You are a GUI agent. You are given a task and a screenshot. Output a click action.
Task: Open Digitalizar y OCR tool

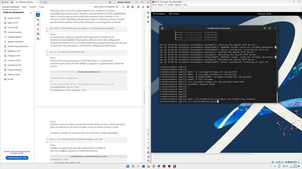click(12, 51)
